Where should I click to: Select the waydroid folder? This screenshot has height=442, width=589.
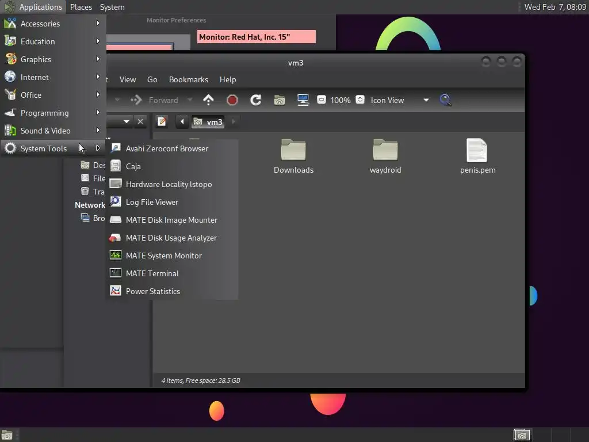(x=385, y=157)
